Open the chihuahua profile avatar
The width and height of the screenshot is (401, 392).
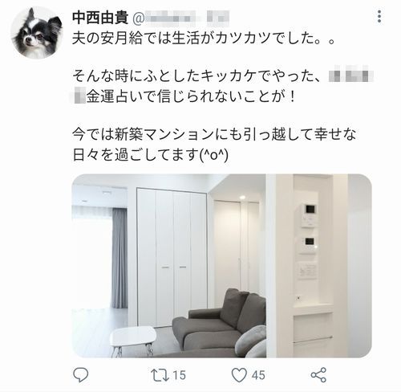click(37, 33)
